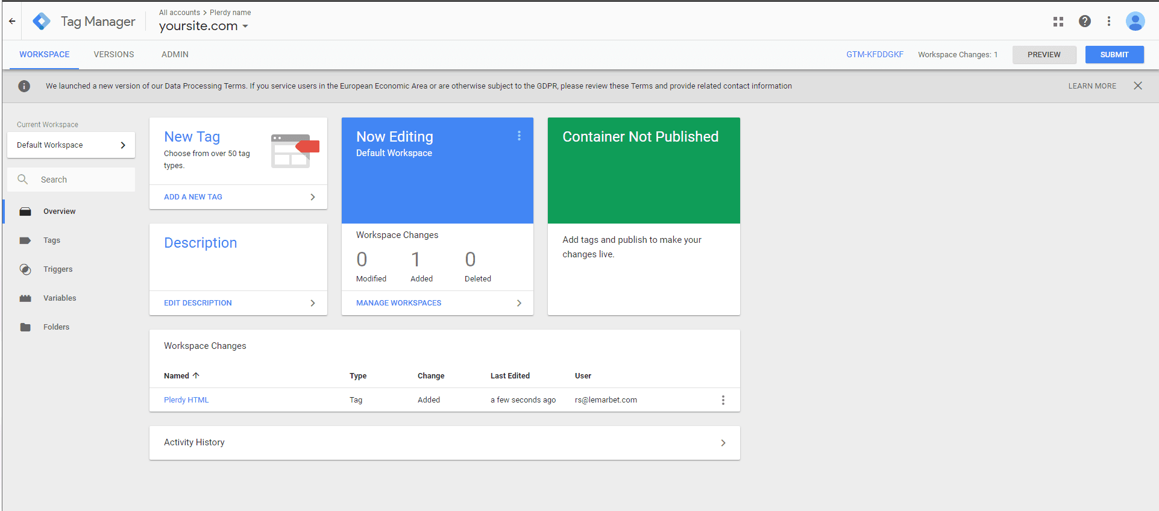The height and width of the screenshot is (511, 1159).
Task: Open the header three-dot options menu
Action: click(1108, 21)
